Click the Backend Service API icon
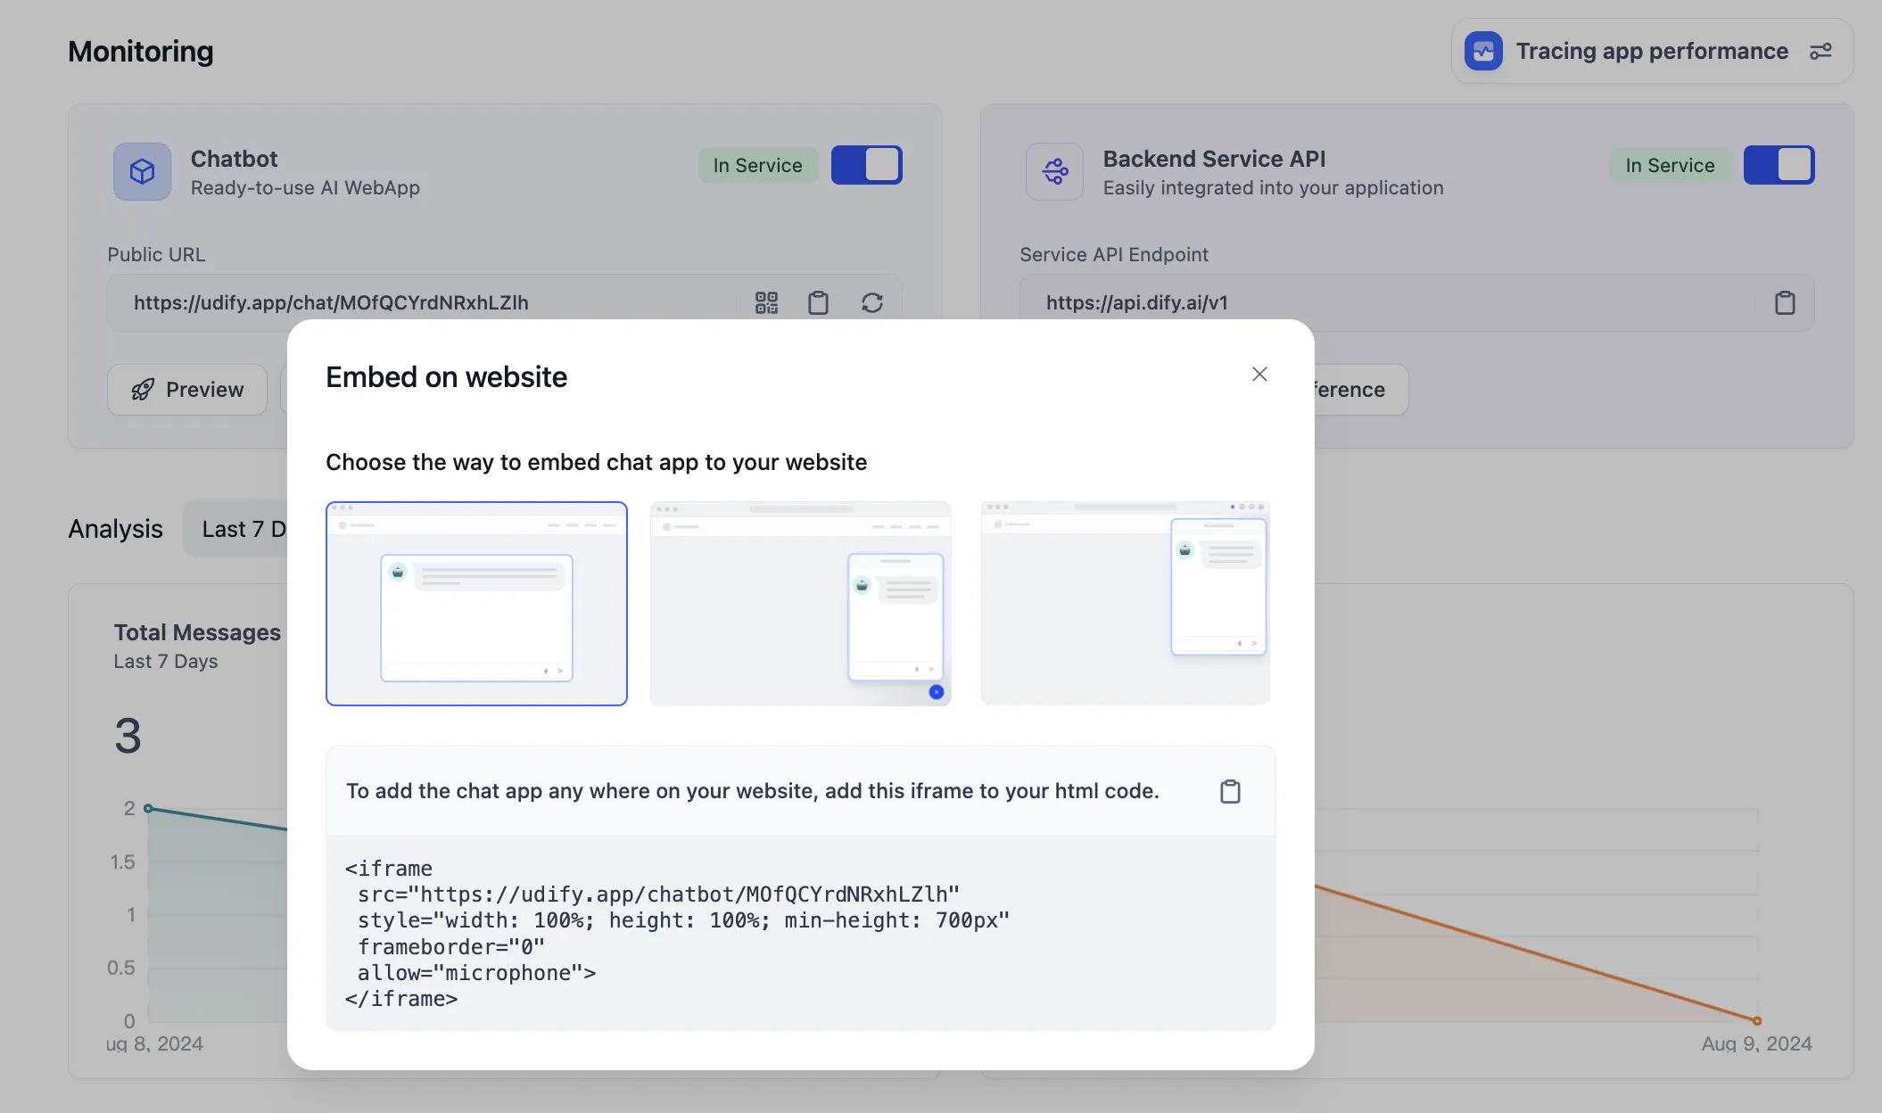The height and width of the screenshot is (1113, 1882). tap(1054, 171)
